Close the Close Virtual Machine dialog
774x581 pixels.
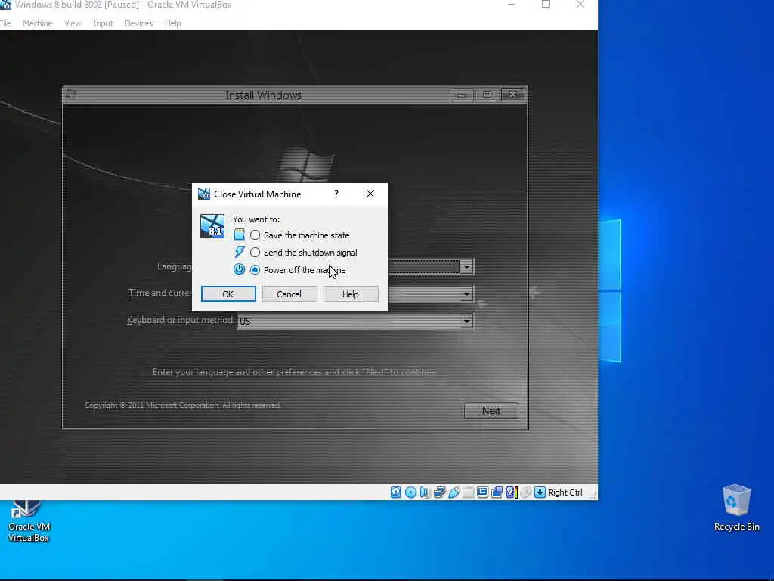pos(370,194)
